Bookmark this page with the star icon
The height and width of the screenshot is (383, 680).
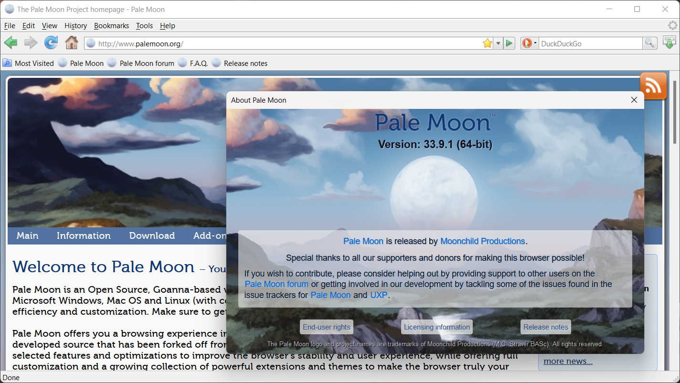coord(487,43)
